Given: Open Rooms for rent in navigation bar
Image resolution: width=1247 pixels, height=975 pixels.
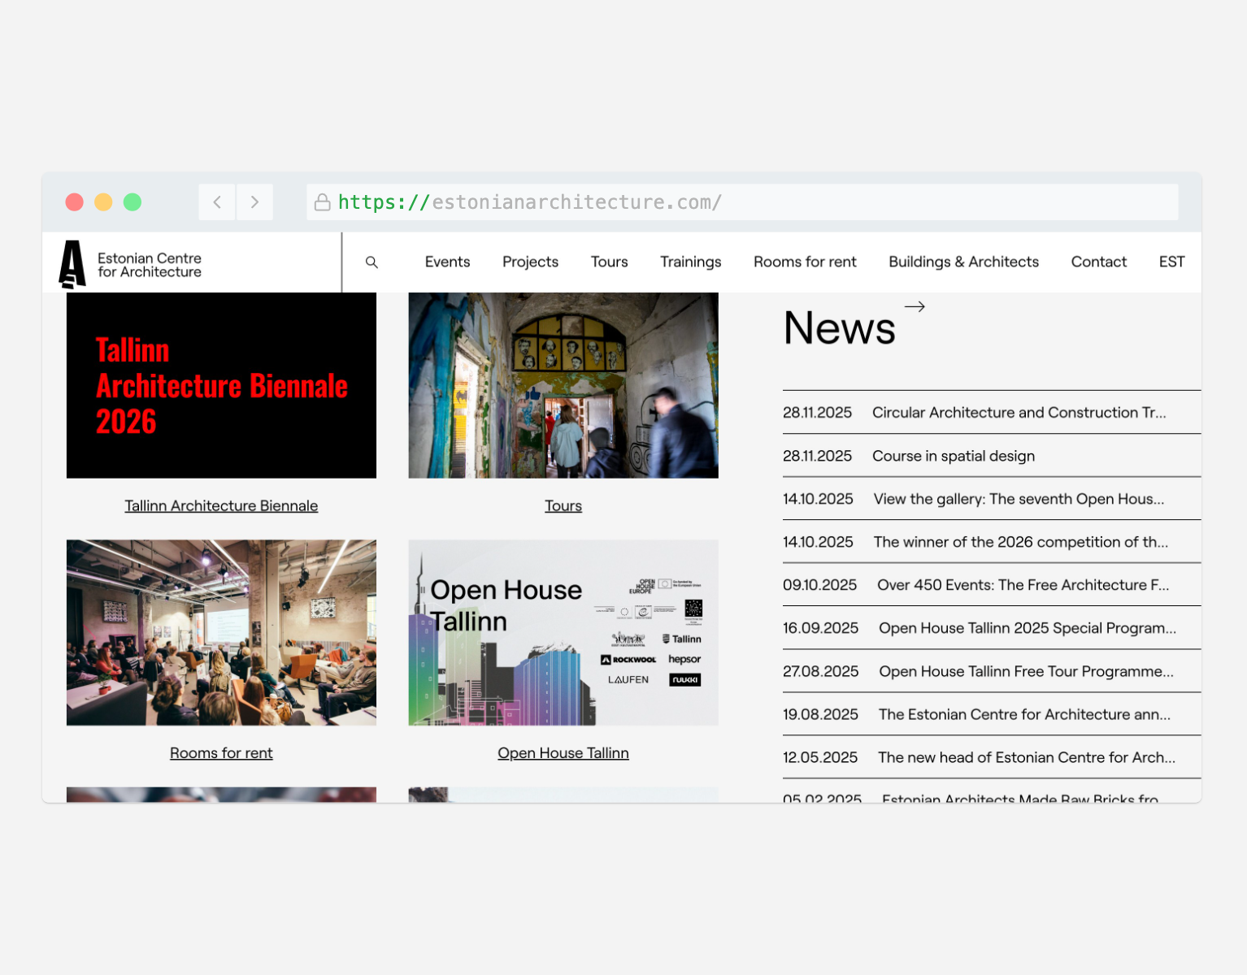Looking at the screenshot, I should point(805,262).
